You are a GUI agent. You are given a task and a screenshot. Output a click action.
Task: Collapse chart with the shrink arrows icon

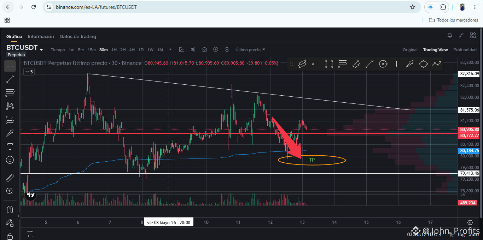pos(461,35)
